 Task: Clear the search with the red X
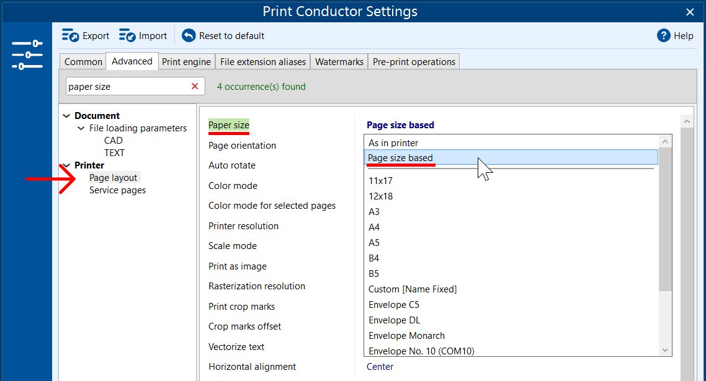pyautogui.click(x=195, y=87)
